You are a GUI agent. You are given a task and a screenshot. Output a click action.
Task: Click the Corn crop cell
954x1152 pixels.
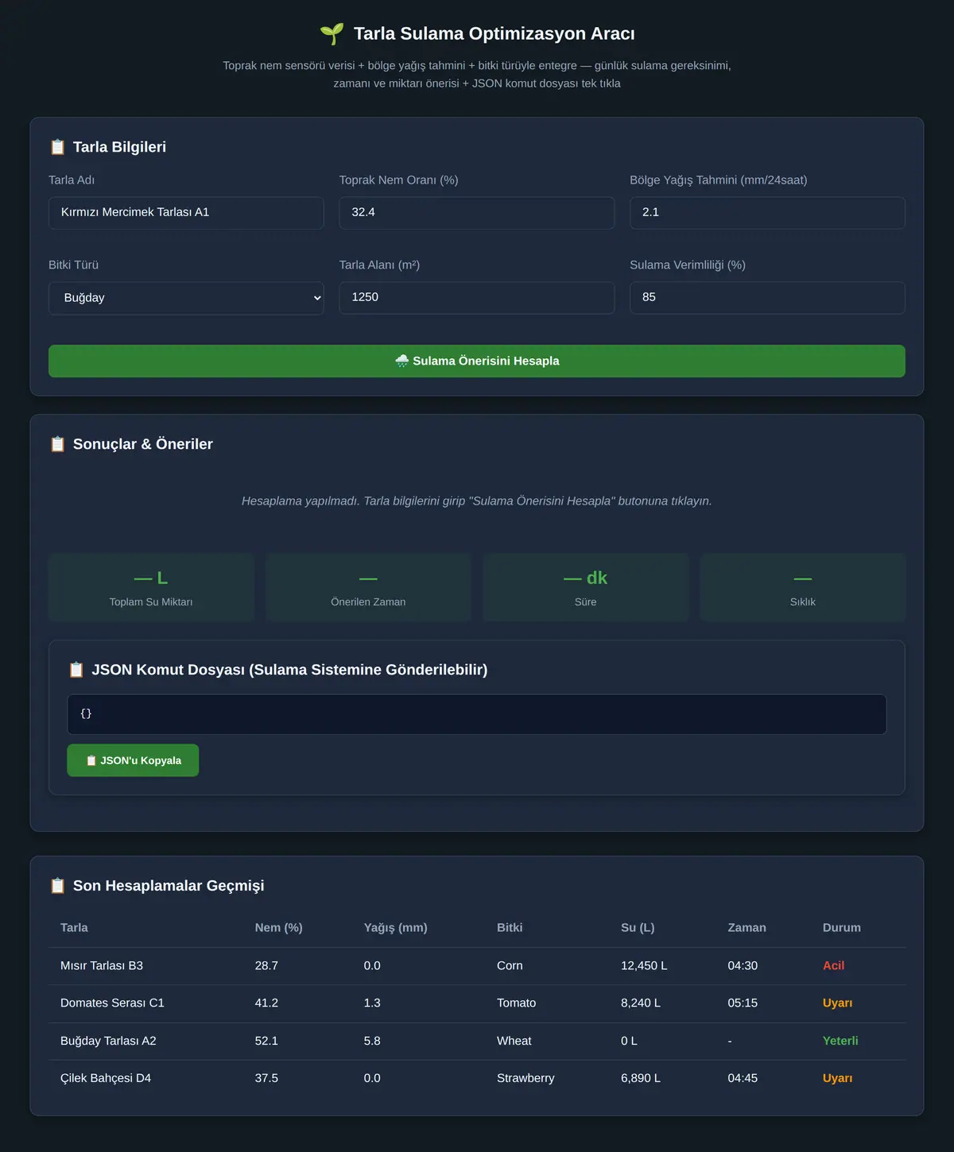[510, 966]
